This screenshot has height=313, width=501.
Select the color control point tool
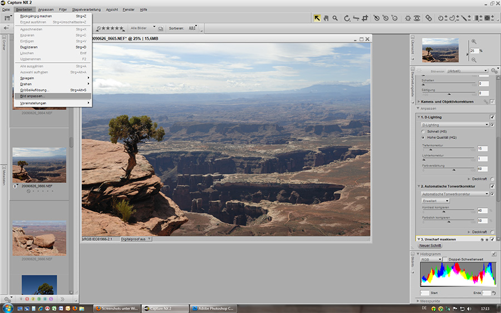407,18
